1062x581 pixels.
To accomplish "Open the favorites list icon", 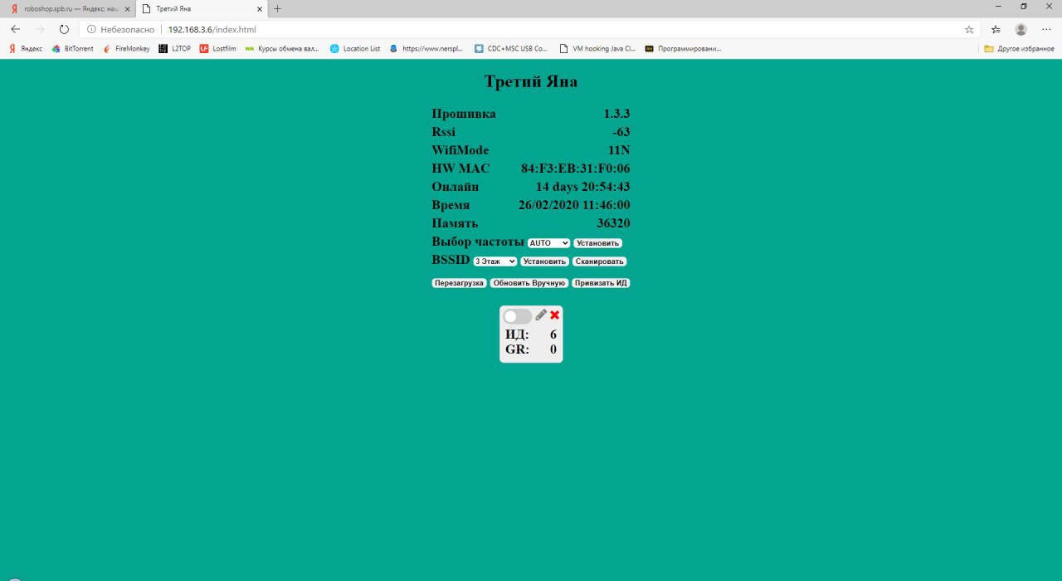I will pos(996,29).
